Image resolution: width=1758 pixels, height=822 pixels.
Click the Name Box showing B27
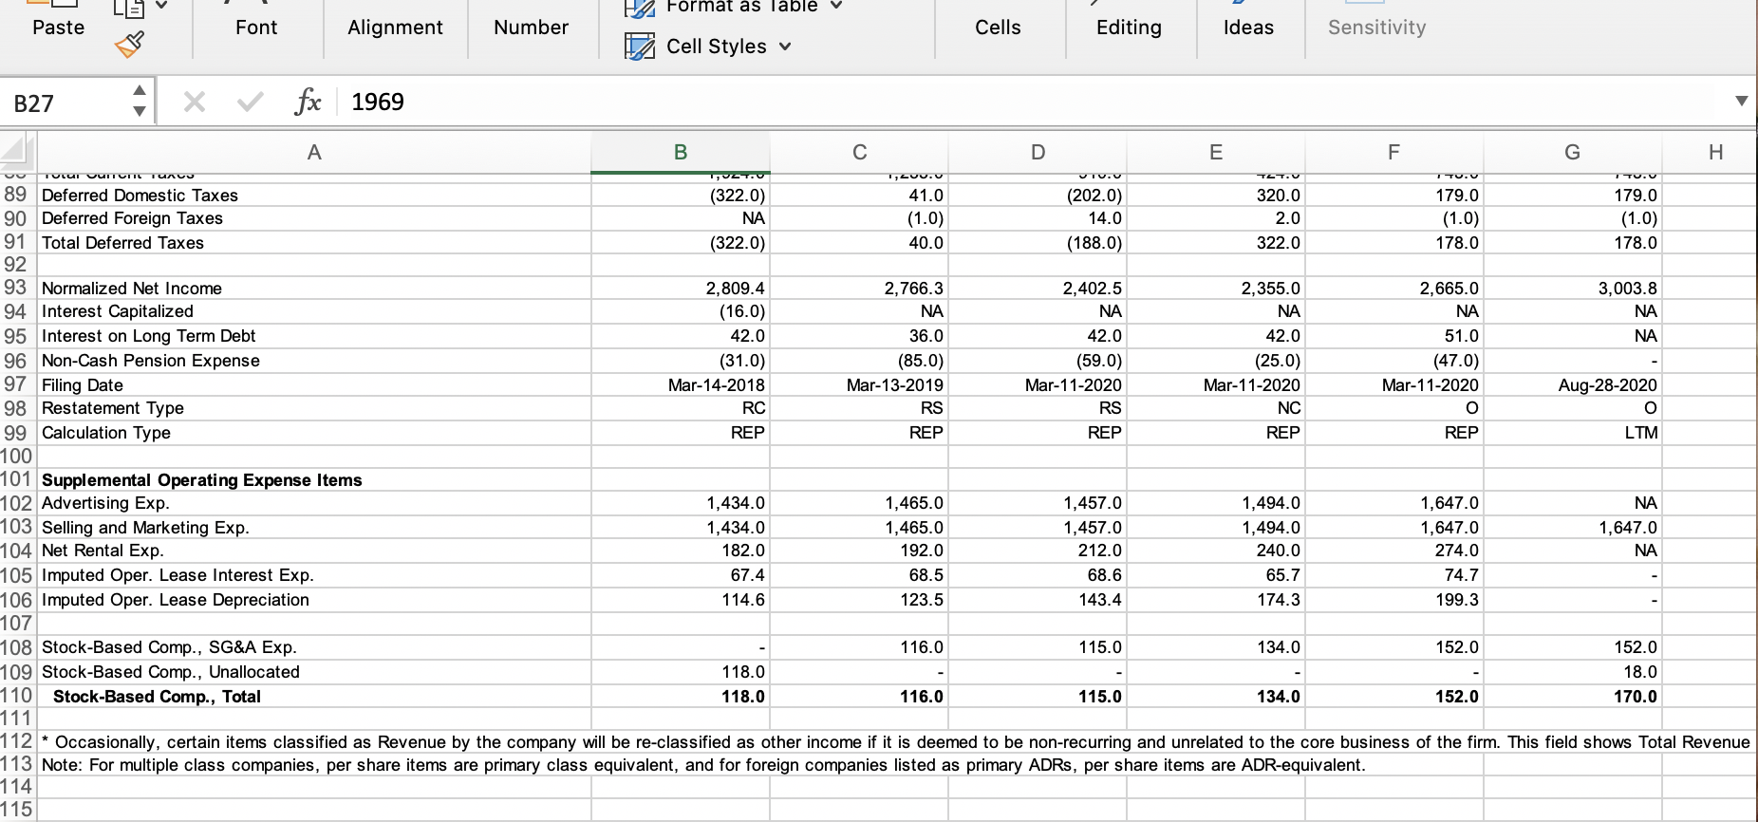pyautogui.click(x=65, y=103)
